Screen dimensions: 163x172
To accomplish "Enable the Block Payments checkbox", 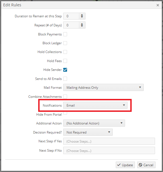I will coord(65,34).
